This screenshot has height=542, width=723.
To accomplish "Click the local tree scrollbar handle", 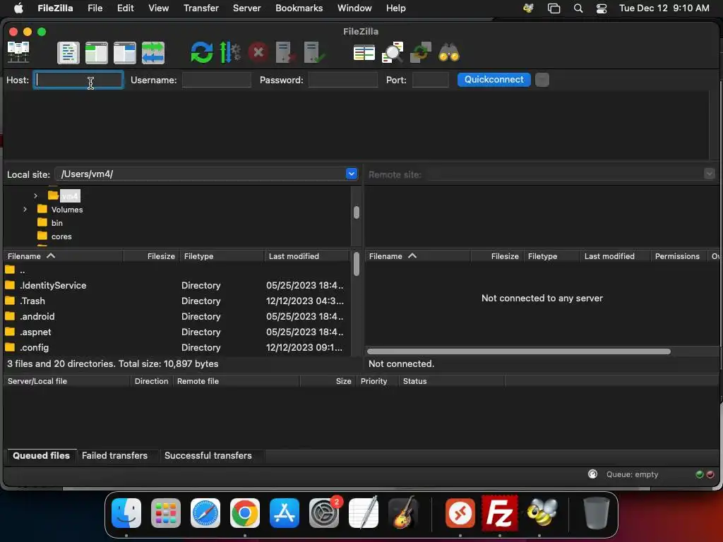I will pos(356,212).
